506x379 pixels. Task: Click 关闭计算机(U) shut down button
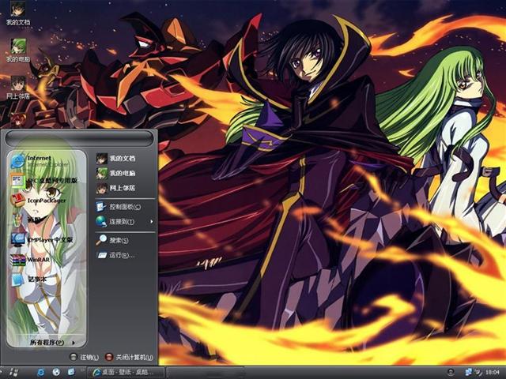(130, 357)
